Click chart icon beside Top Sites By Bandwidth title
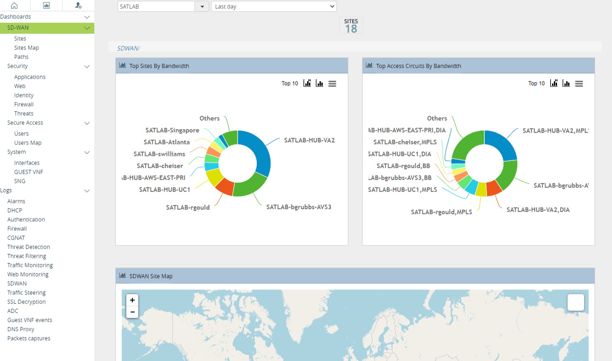Image resolution: width=612 pixels, height=361 pixels. point(123,65)
